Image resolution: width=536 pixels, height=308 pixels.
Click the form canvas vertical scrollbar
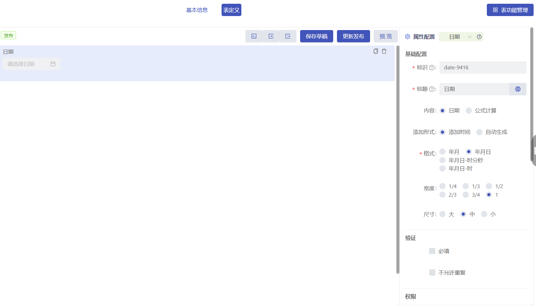398,159
